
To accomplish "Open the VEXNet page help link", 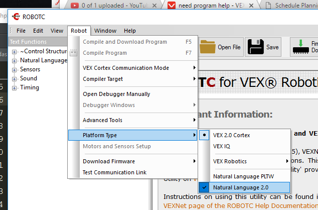I will click(x=241, y=205).
